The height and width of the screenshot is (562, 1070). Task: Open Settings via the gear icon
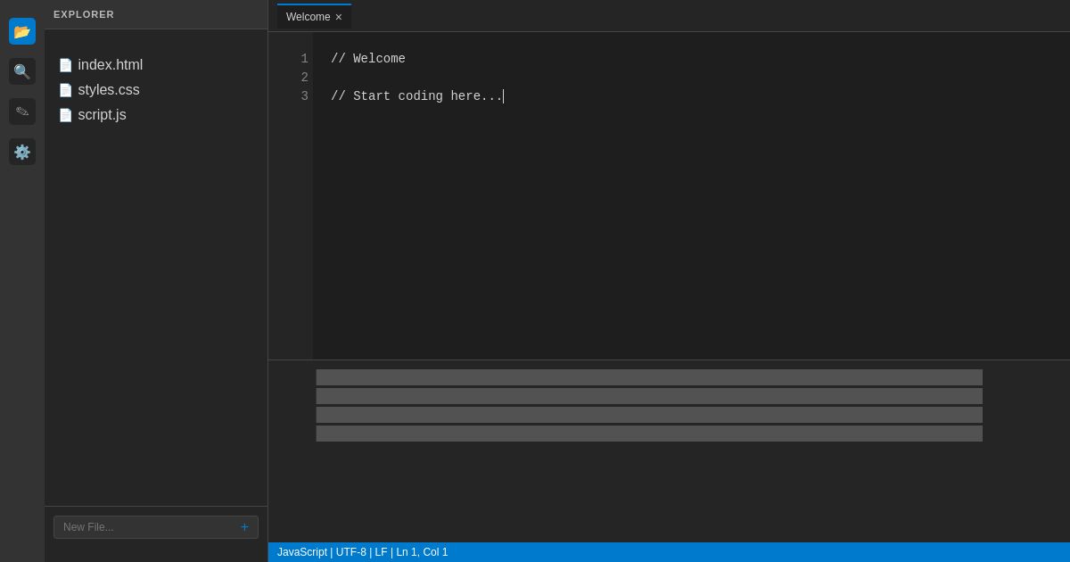tap(22, 152)
